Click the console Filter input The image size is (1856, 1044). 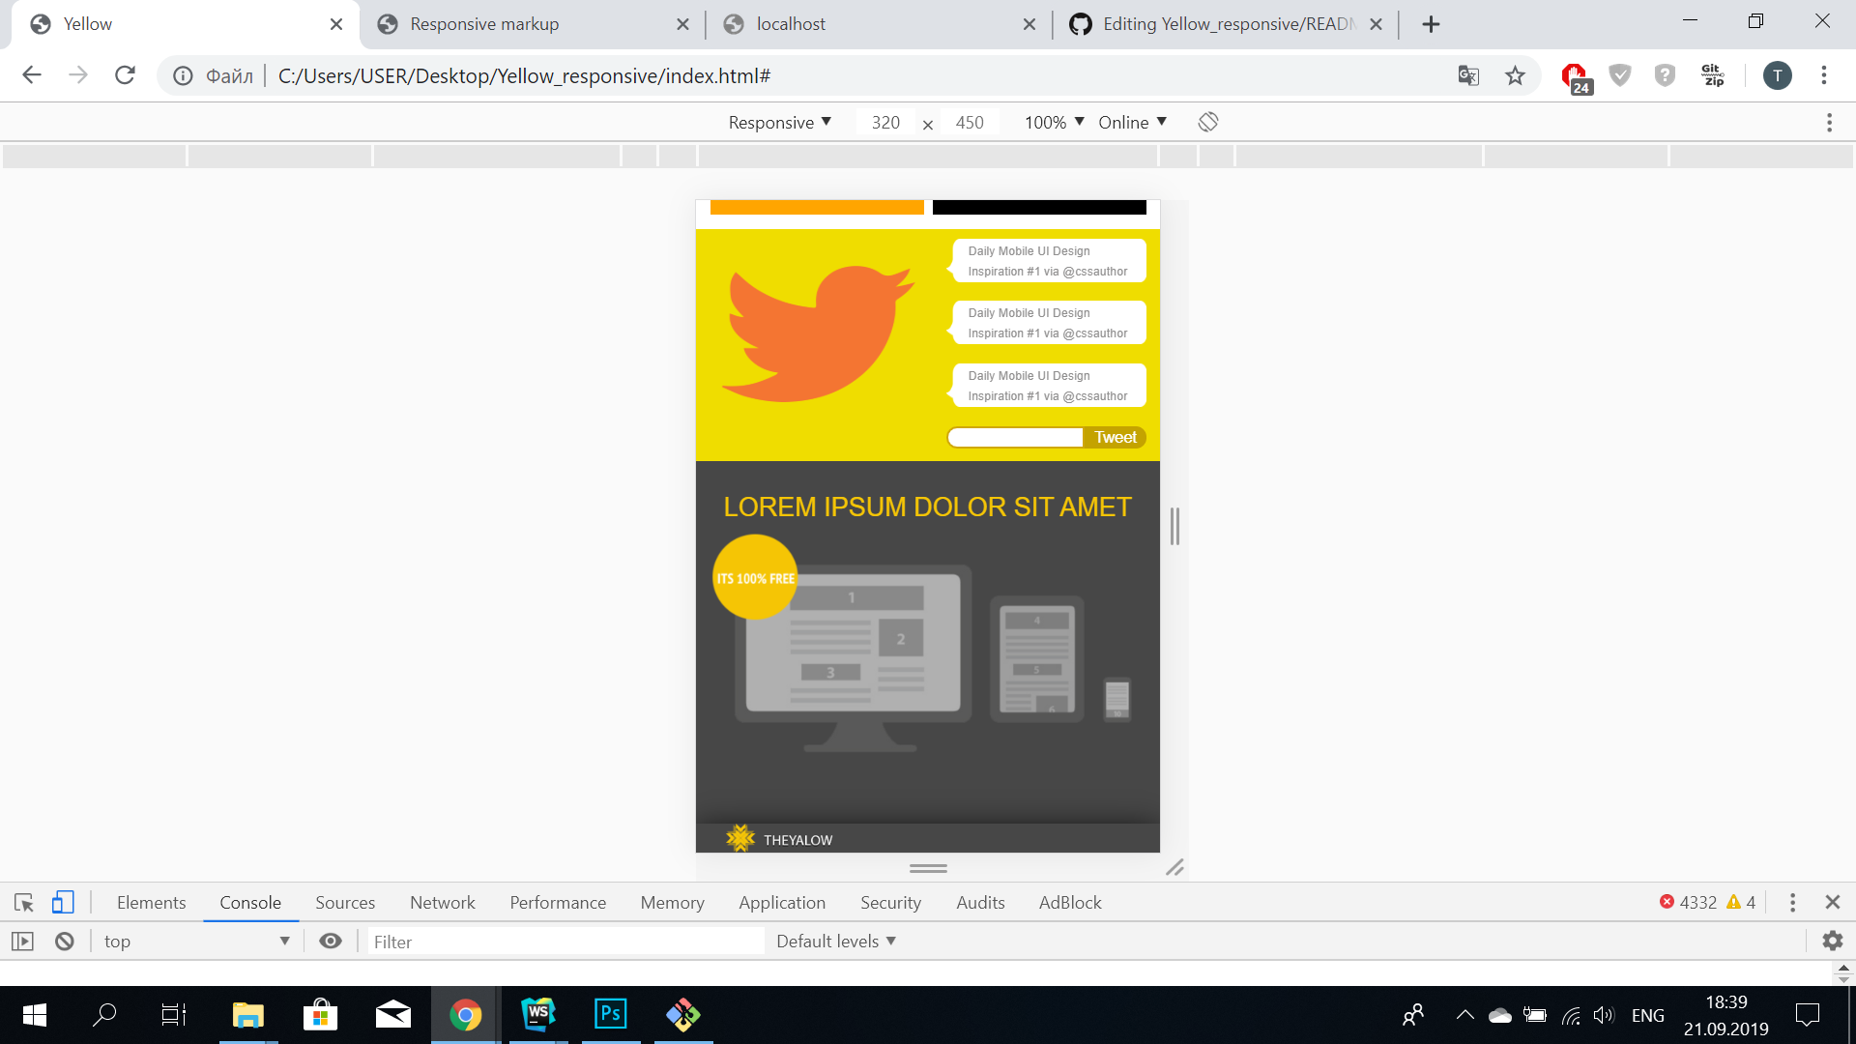point(566,941)
